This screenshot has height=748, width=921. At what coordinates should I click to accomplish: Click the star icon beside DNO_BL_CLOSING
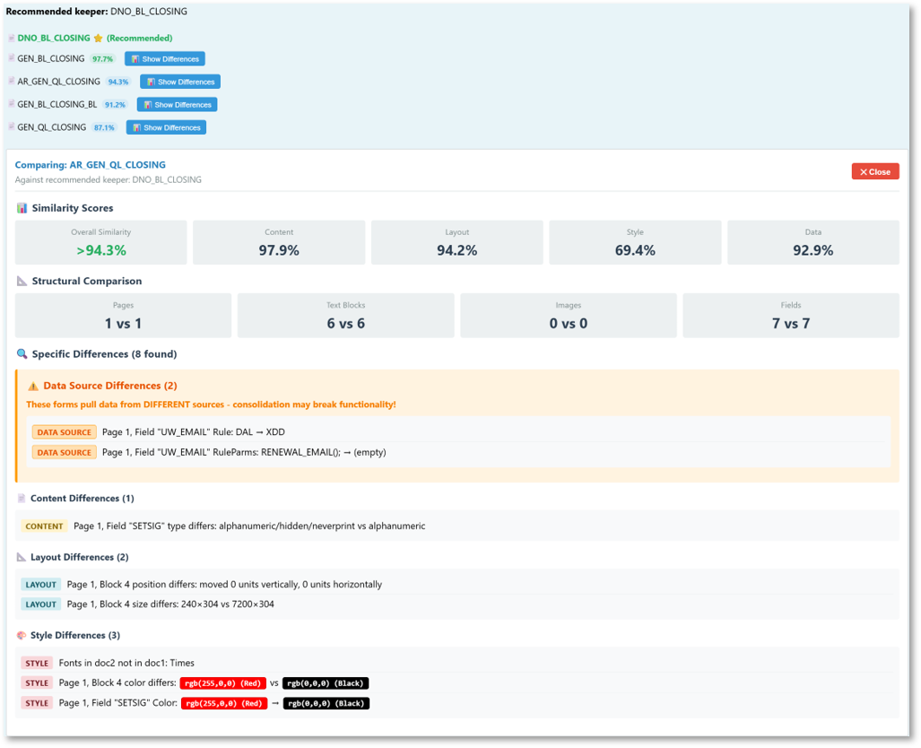(x=98, y=39)
